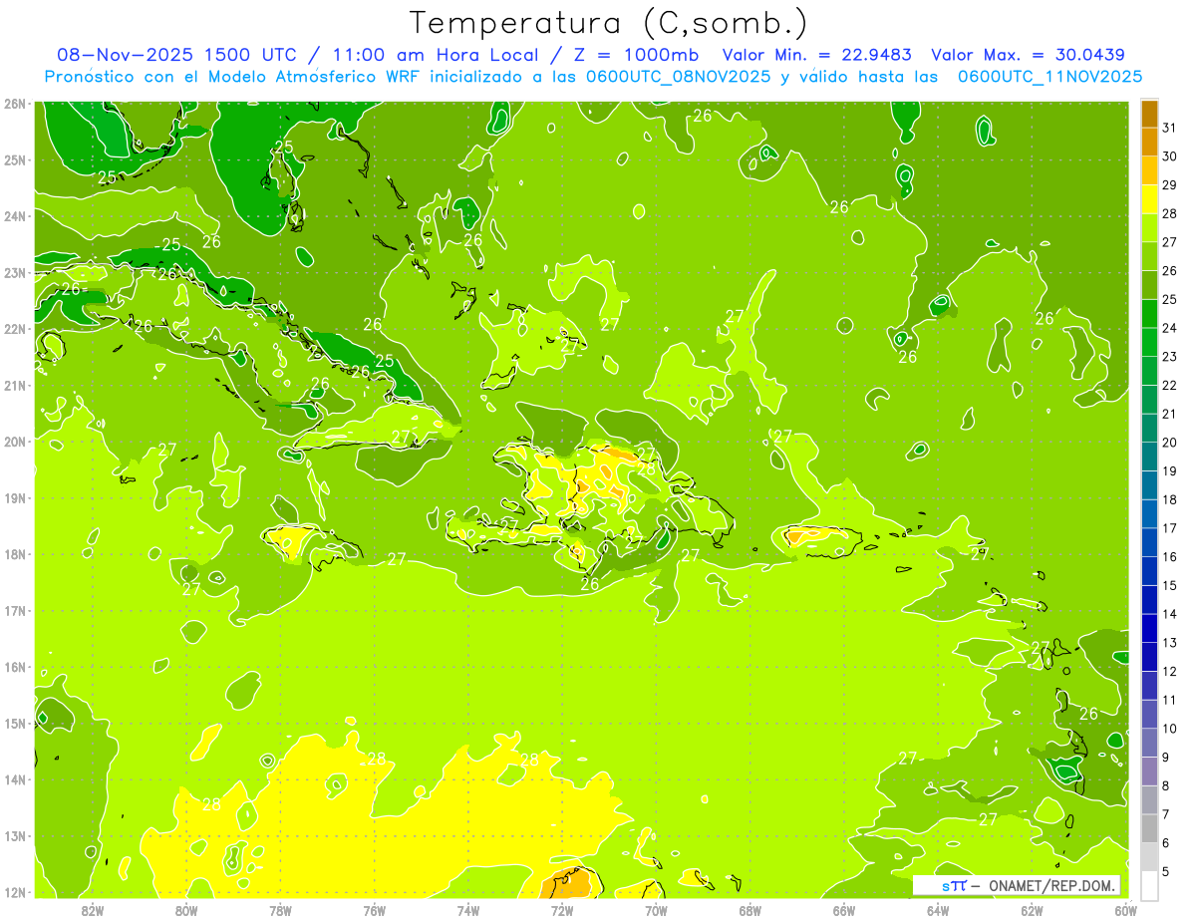Click the '78W' longitude axis label
The image size is (1196, 924).
[280, 910]
